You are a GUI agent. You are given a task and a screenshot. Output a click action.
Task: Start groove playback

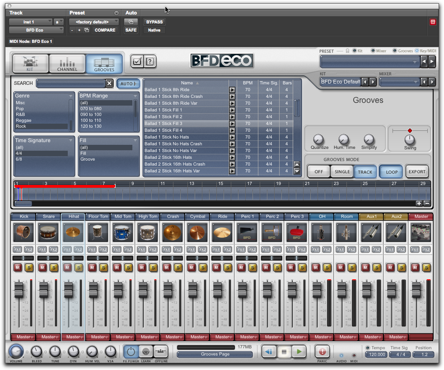[299, 351]
